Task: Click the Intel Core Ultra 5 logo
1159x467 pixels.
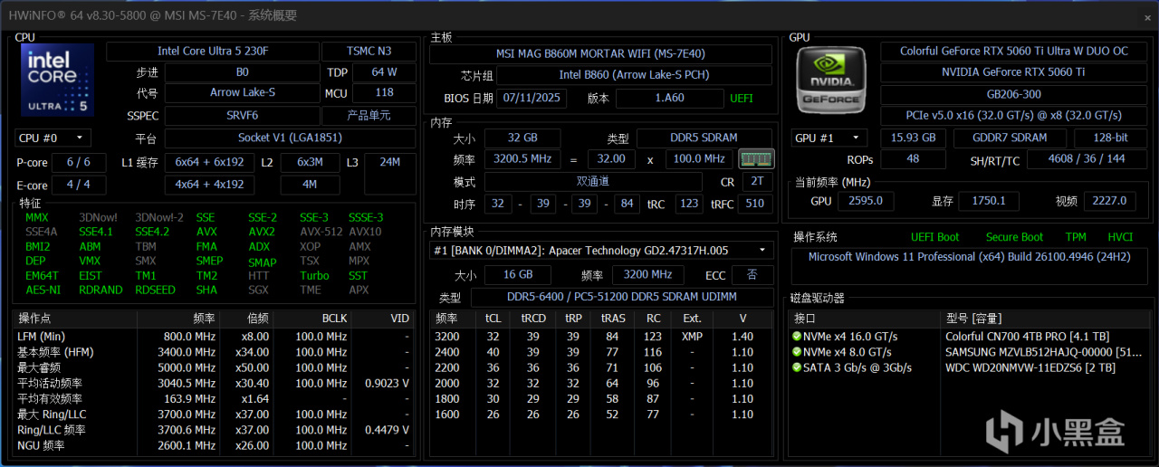Action: pyautogui.click(x=58, y=81)
